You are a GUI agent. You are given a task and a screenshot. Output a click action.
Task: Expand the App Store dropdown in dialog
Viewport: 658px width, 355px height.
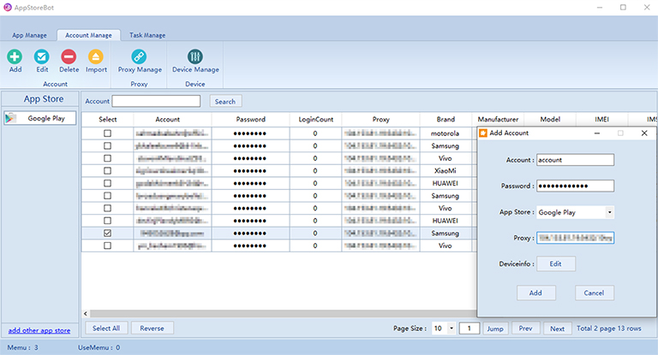(x=609, y=212)
